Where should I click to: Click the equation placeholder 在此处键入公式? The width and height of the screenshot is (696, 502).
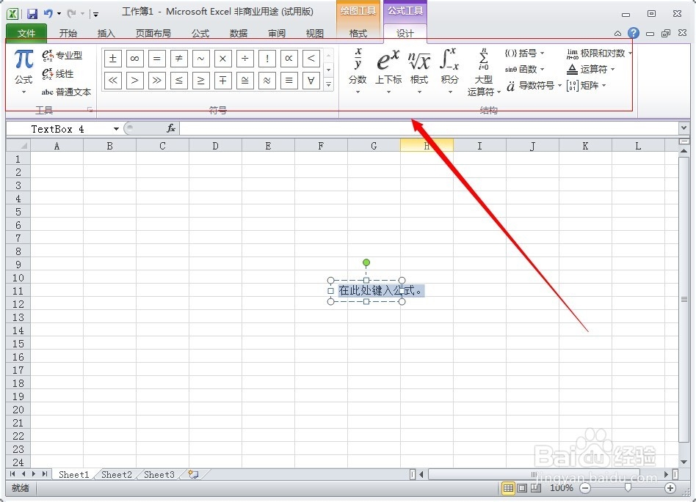tap(381, 291)
